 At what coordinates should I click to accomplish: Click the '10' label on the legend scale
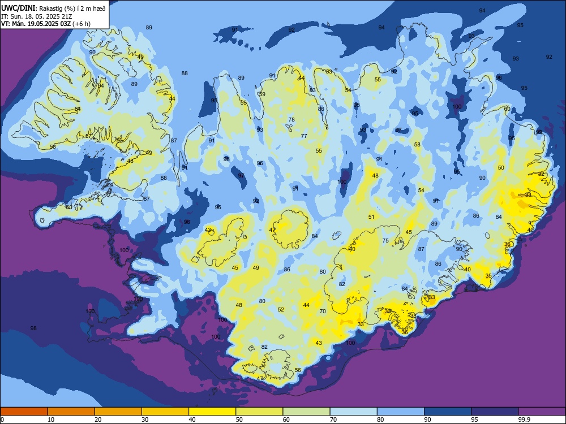51,419
